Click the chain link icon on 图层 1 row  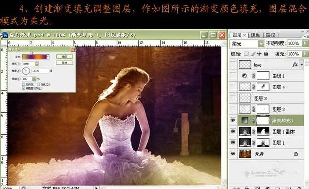[x=254, y=143]
